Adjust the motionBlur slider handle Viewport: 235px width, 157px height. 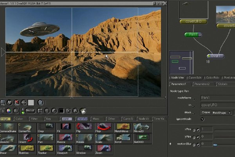point(215,145)
